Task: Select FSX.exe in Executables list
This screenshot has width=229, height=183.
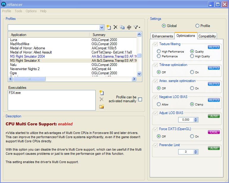Action: [x=15, y=93]
